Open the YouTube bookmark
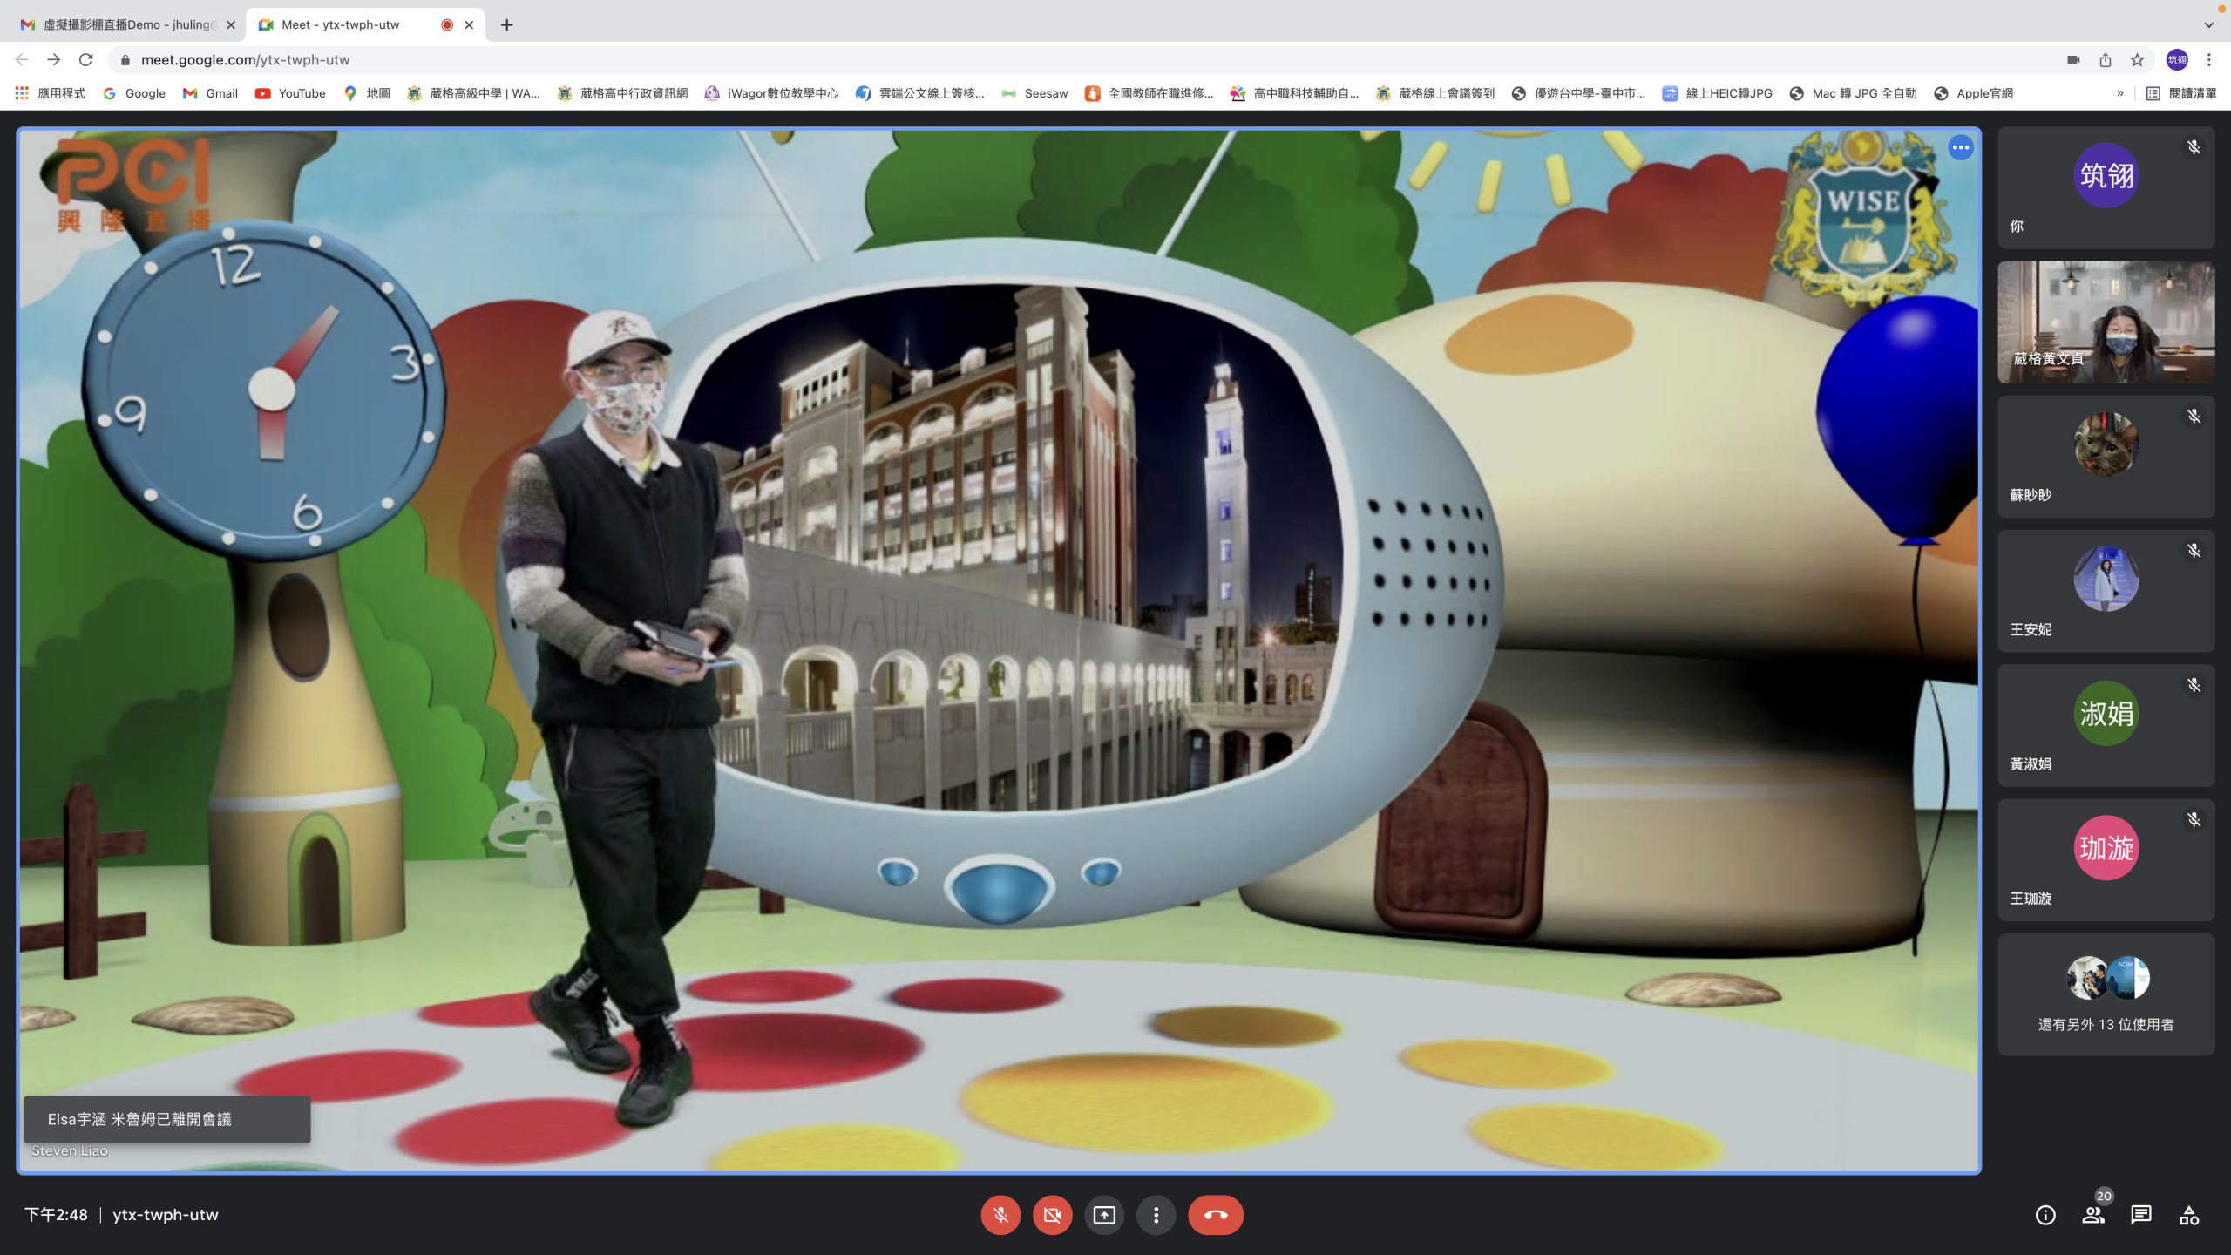 pyautogui.click(x=290, y=93)
